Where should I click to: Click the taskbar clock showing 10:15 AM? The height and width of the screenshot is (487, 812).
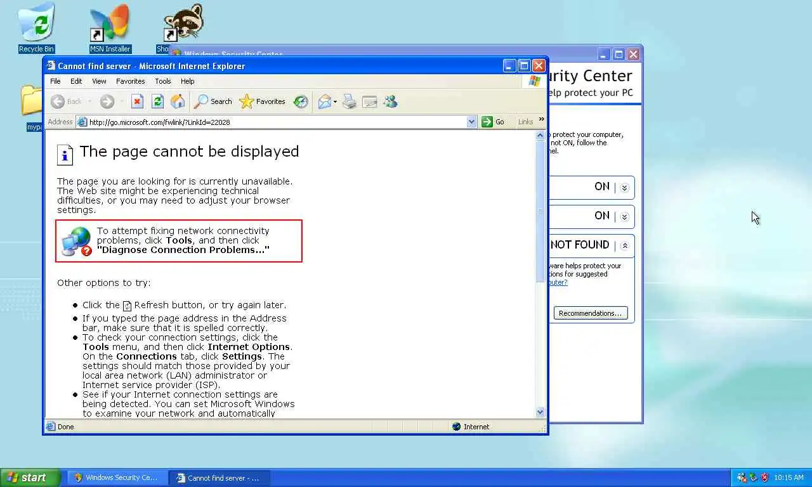click(x=789, y=477)
